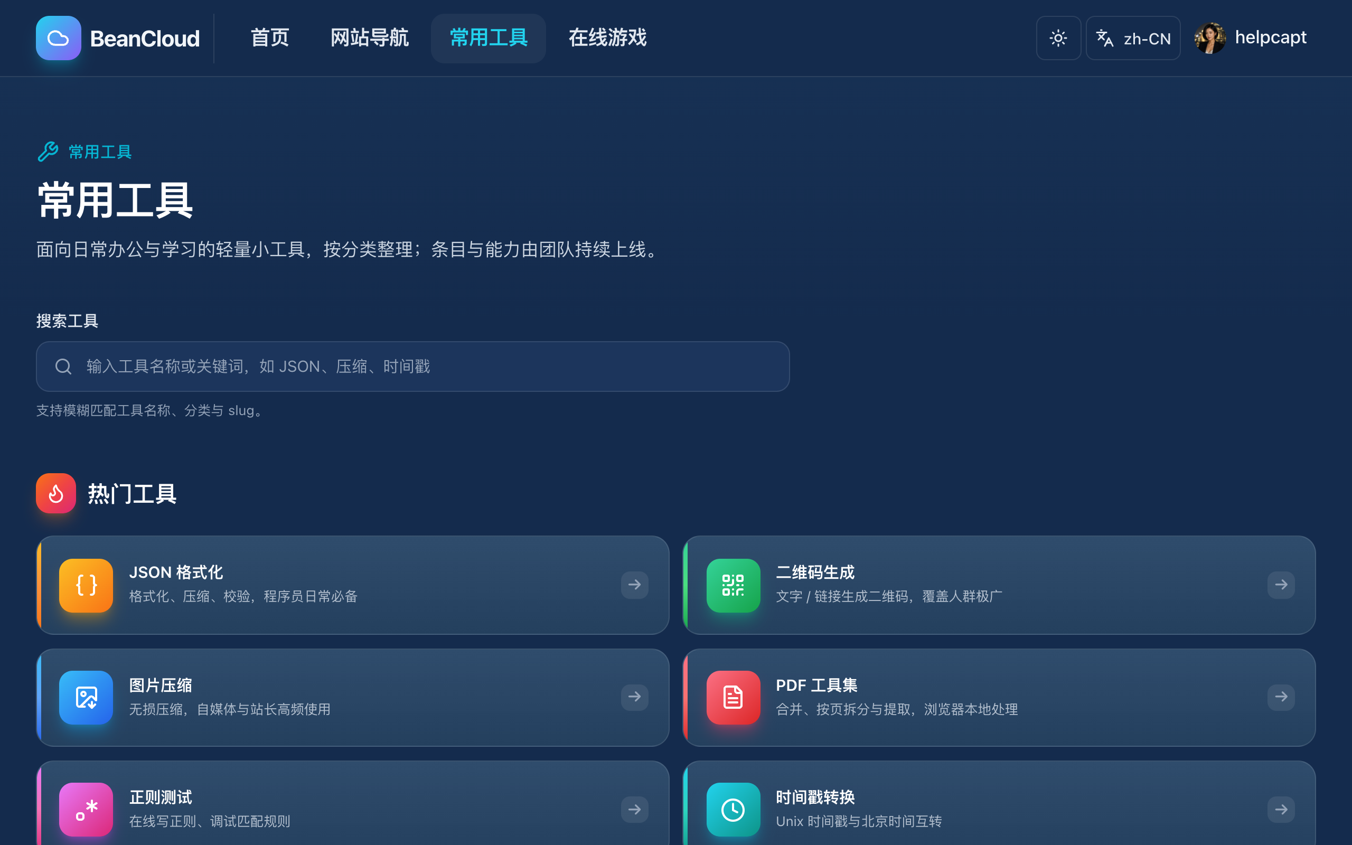The height and width of the screenshot is (845, 1352).
Task: Open the helpcapt username menu
Action: 1271,37
